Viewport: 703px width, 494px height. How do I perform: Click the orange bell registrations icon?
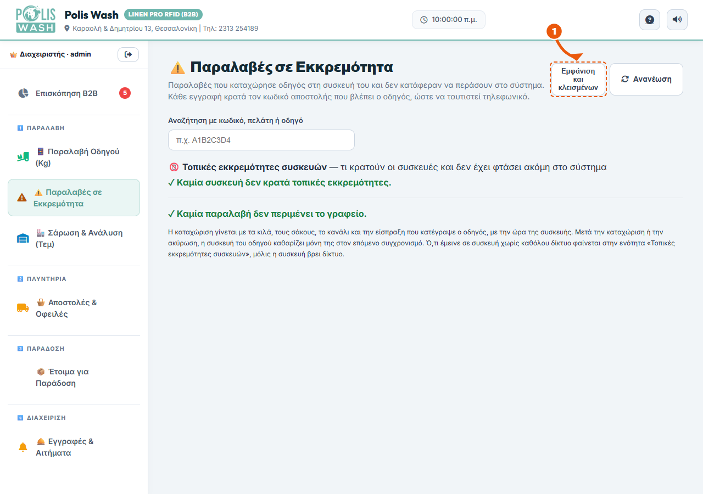pyautogui.click(x=23, y=447)
